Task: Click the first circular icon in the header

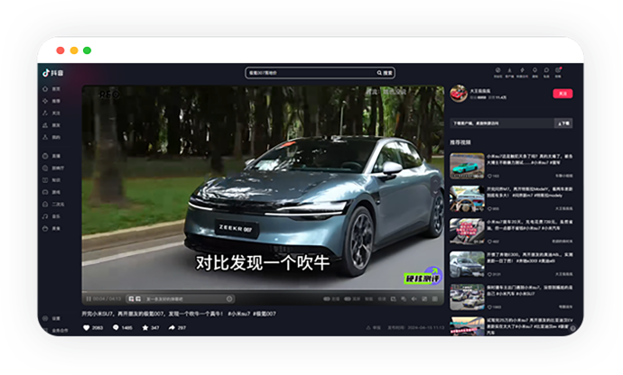Action: [497, 72]
